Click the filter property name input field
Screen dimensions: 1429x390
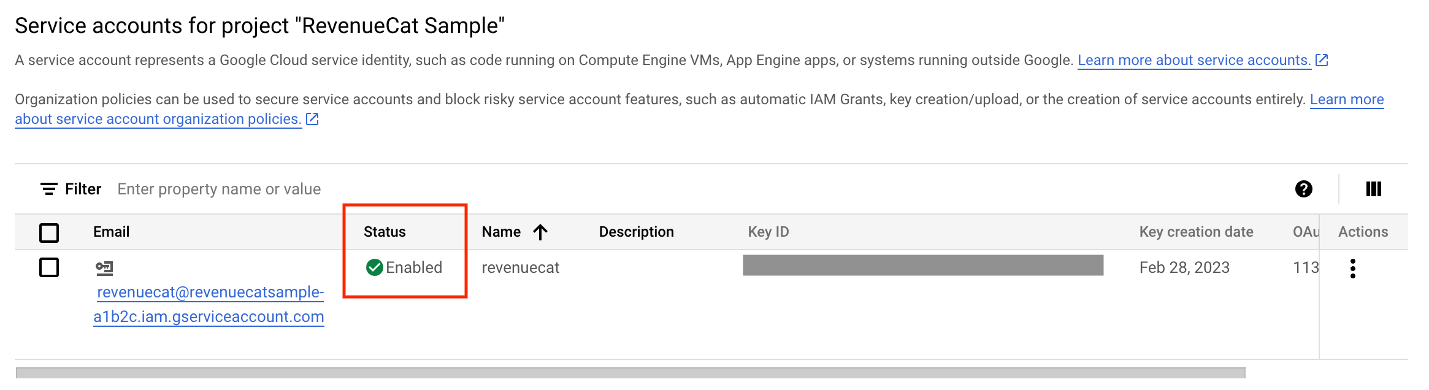[x=218, y=188]
